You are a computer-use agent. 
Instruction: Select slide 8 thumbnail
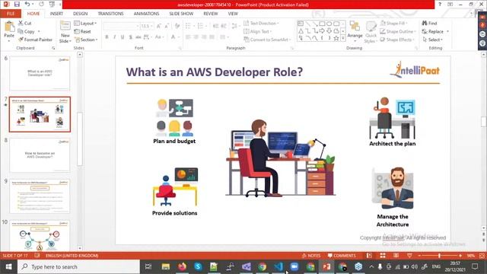[x=40, y=155]
